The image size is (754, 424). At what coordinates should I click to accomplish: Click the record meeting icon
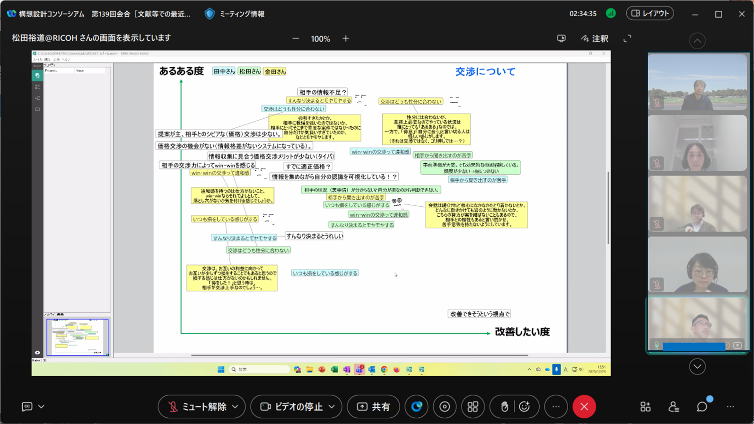(x=445, y=406)
